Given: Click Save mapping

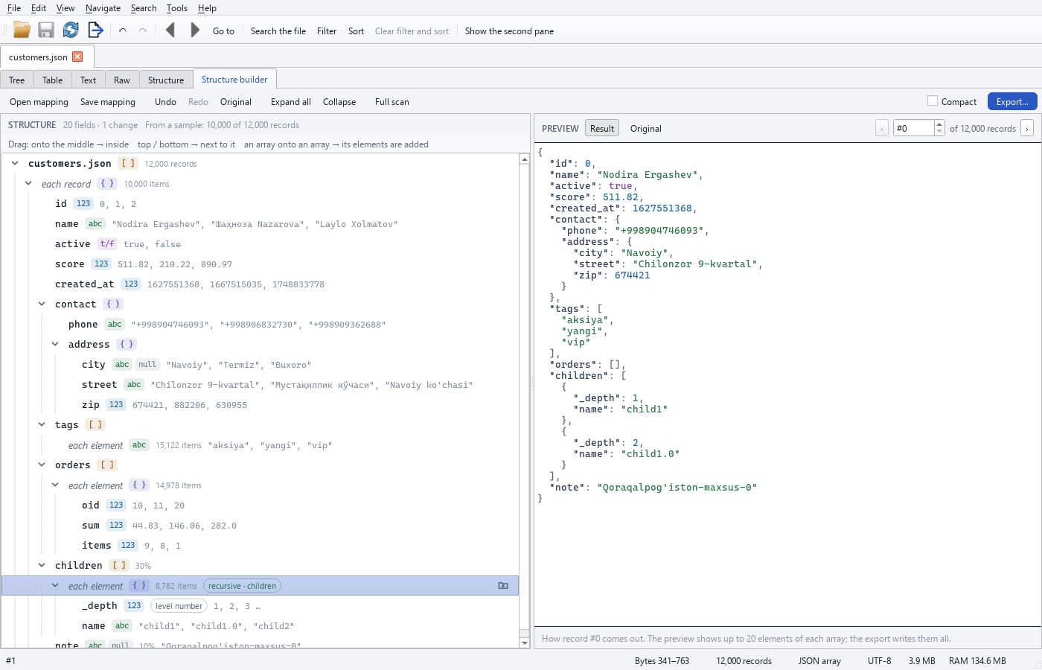Looking at the screenshot, I should [108, 102].
